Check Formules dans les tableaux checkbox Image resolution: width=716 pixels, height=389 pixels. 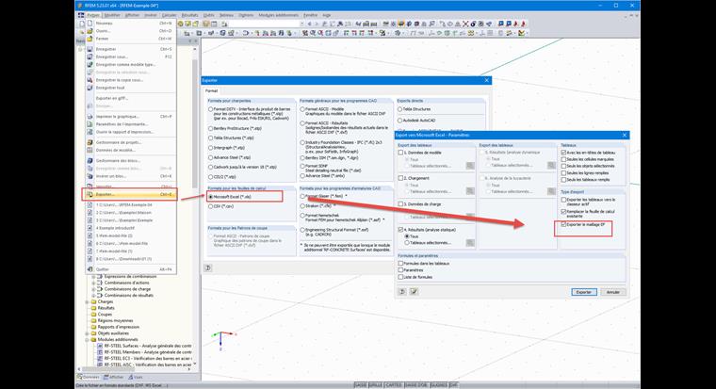coord(401,264)
